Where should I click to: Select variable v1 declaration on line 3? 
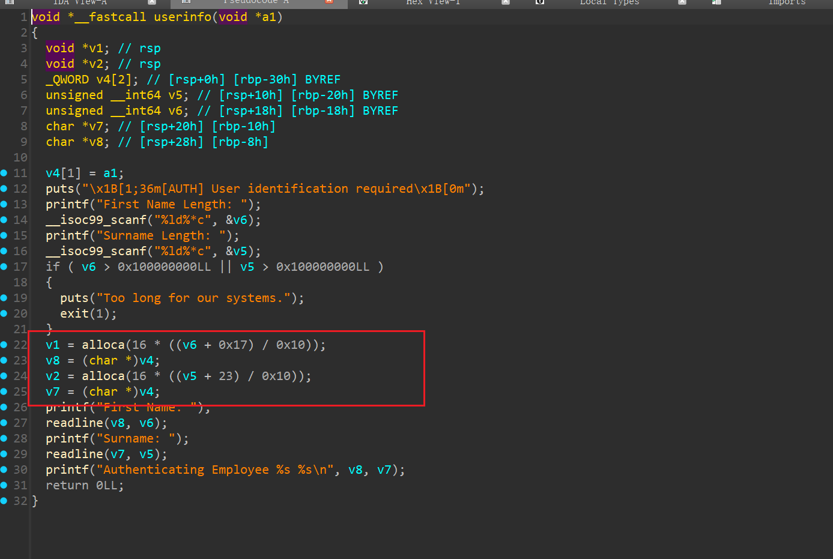pyautogui.click(x=96, y=48)
